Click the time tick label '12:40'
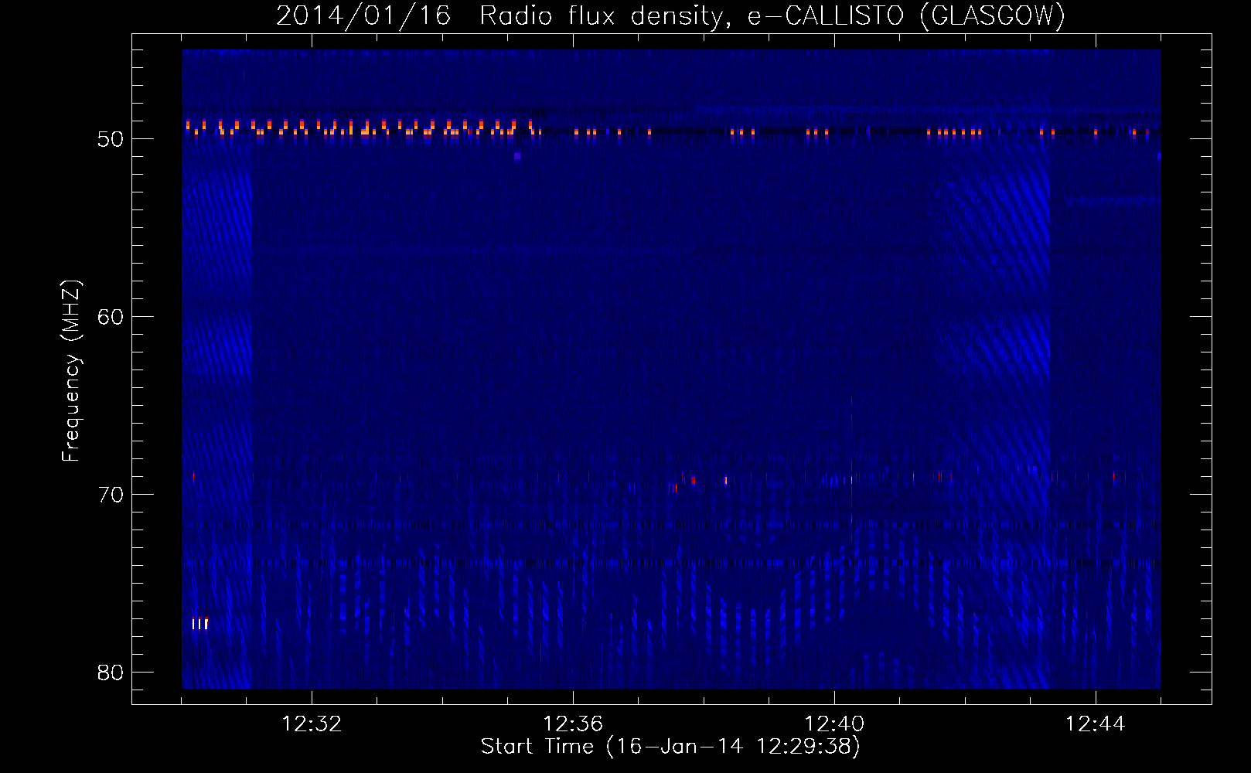The image size is (1251, 773). click(834, 724)
